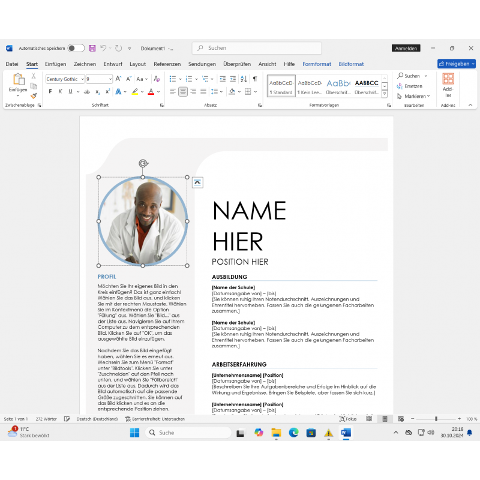480x480 pixels.
Task: Click the strikethrough icon
Action: (x=87, y=92)
